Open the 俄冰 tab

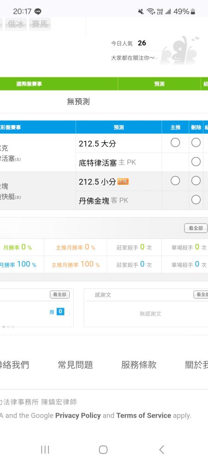pos(16,24)
